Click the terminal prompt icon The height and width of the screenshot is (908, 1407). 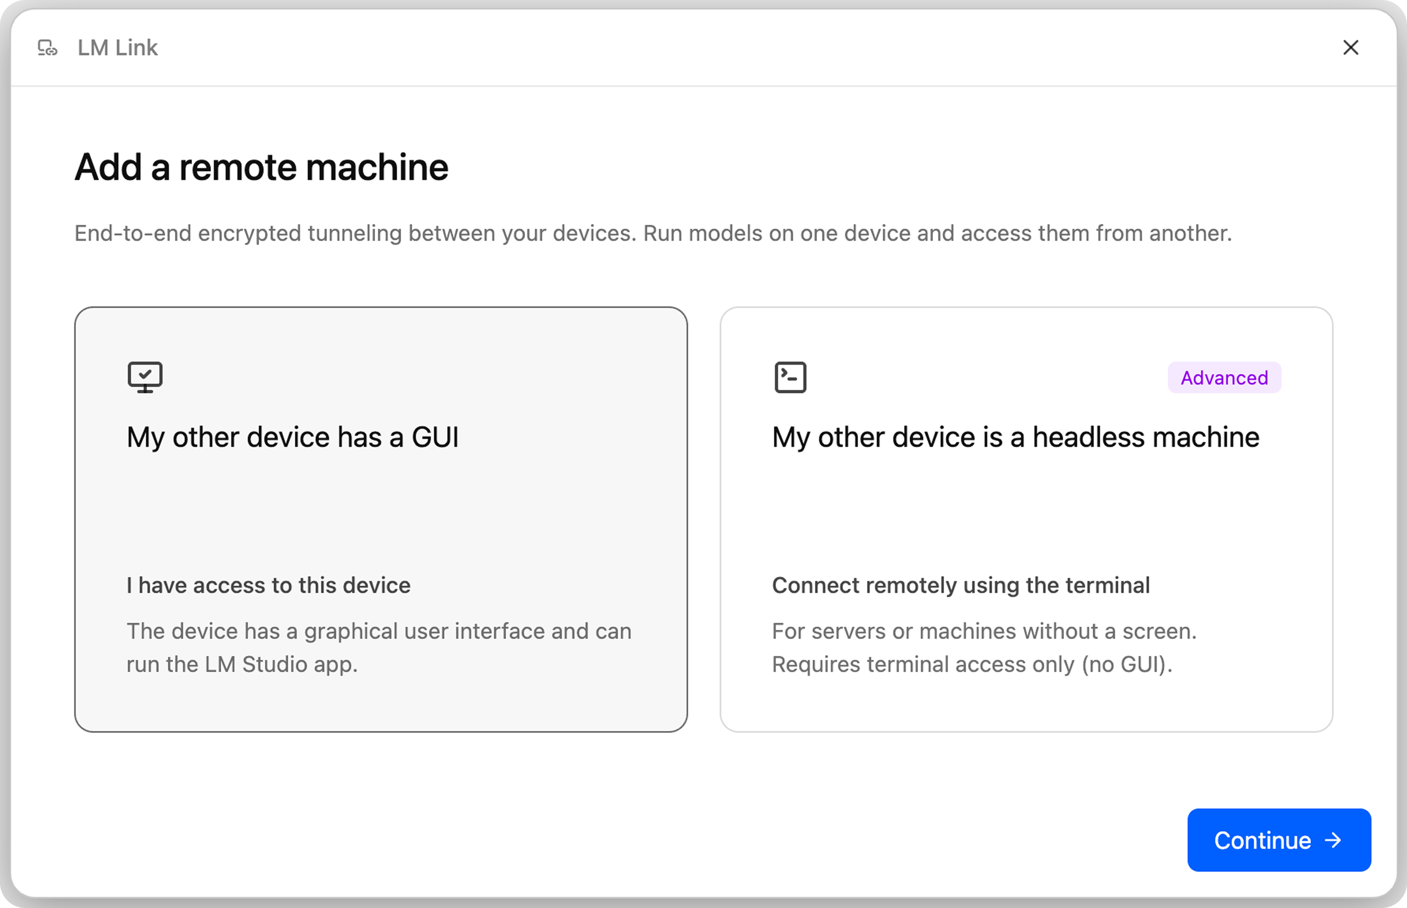coord(790,377)
